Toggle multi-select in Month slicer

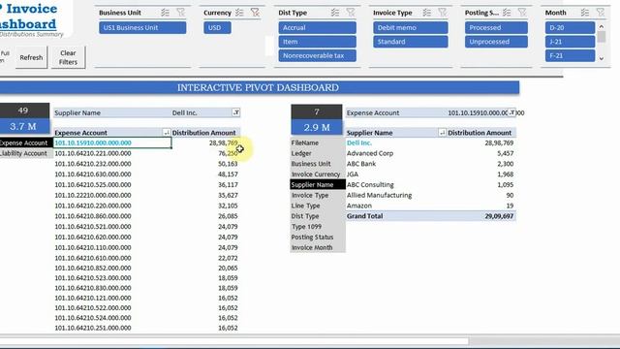[x=585, y=13]
